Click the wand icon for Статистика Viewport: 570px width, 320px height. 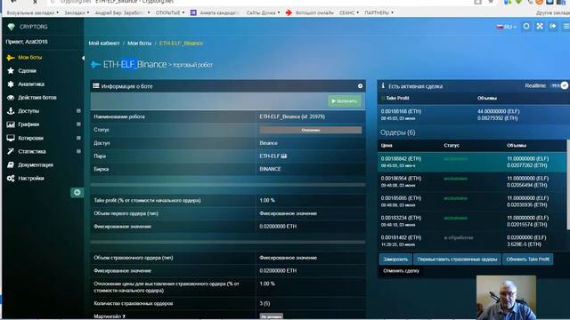tap(11, 151)
